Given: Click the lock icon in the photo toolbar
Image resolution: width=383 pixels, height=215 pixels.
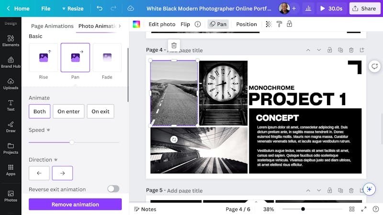Looking at the screenshot, I should point(289,24).
